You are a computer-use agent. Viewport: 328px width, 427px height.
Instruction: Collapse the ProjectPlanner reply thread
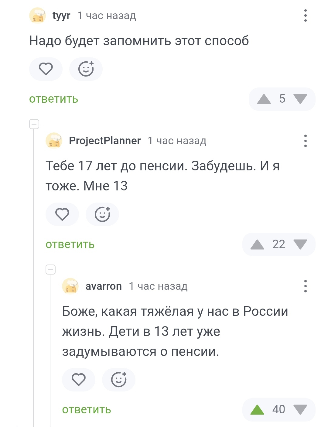pyautogui.click(x=34, y=124)
